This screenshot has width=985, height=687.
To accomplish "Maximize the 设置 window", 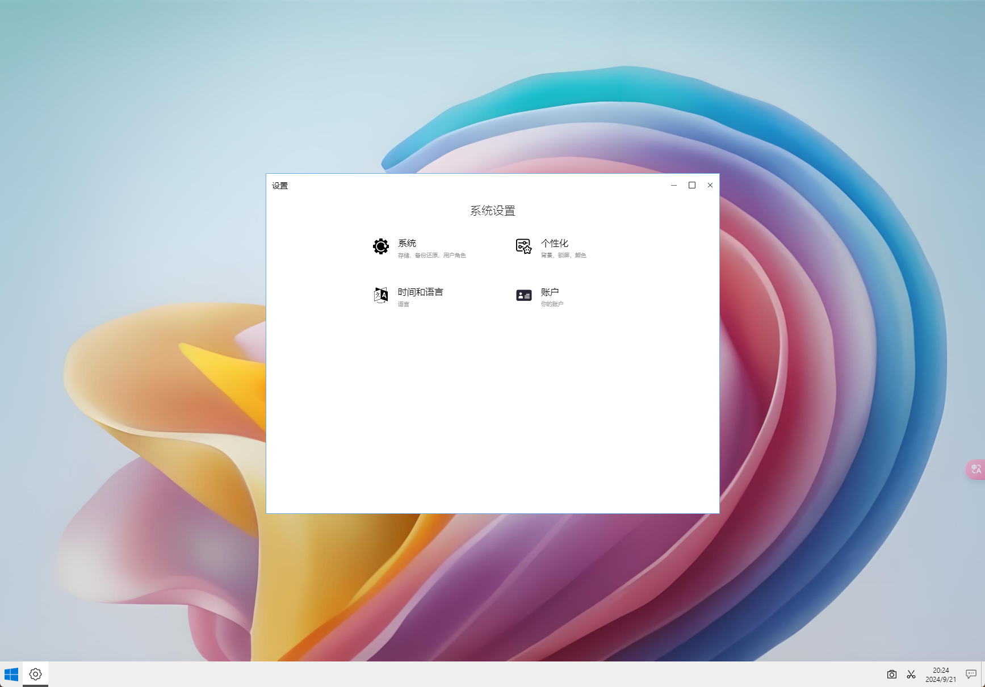I will pyautogui.click(x=692, y=185).
